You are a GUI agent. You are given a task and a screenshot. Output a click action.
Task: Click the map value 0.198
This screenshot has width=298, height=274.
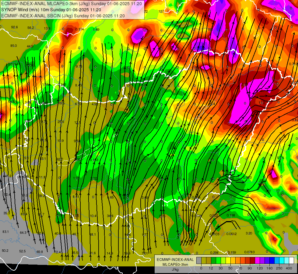231,215
